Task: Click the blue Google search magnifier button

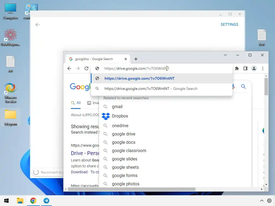Action: [243, 87]
